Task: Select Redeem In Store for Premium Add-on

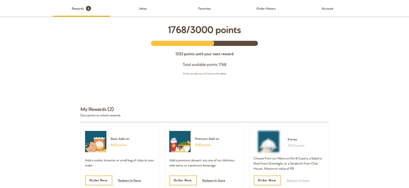Action: point(213,181)
